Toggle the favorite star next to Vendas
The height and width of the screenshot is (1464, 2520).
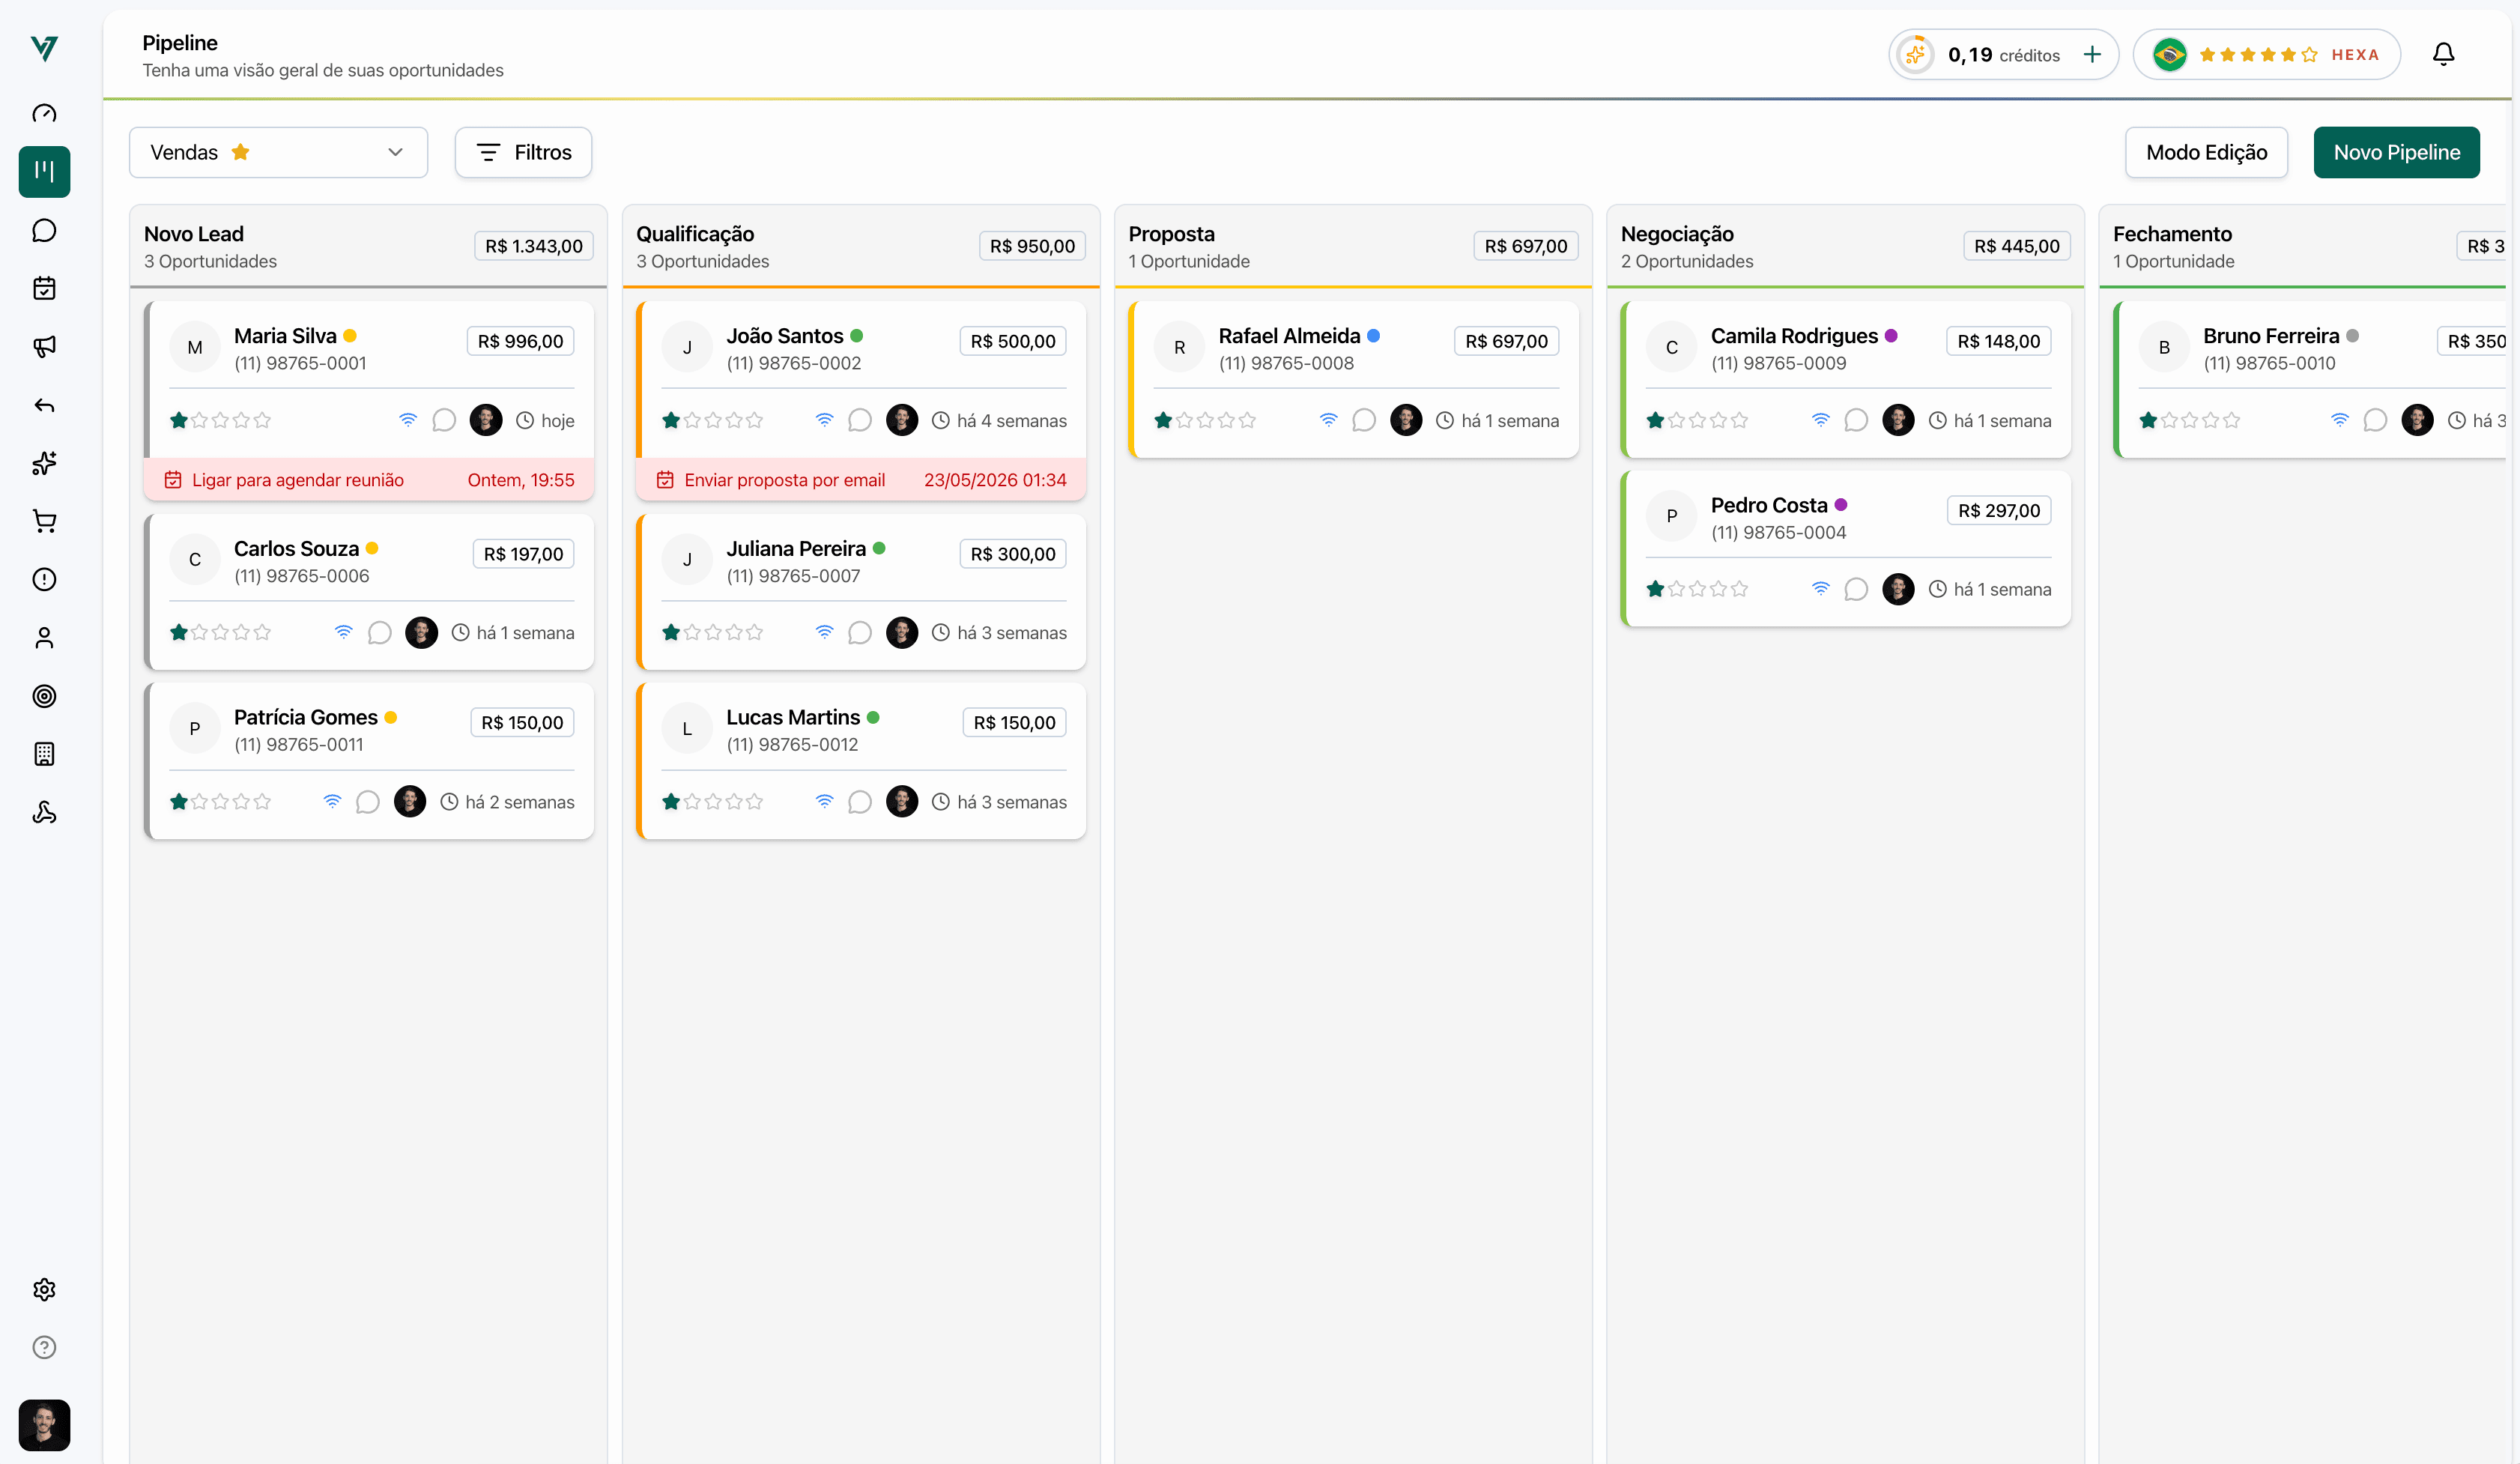click(240, 152)
